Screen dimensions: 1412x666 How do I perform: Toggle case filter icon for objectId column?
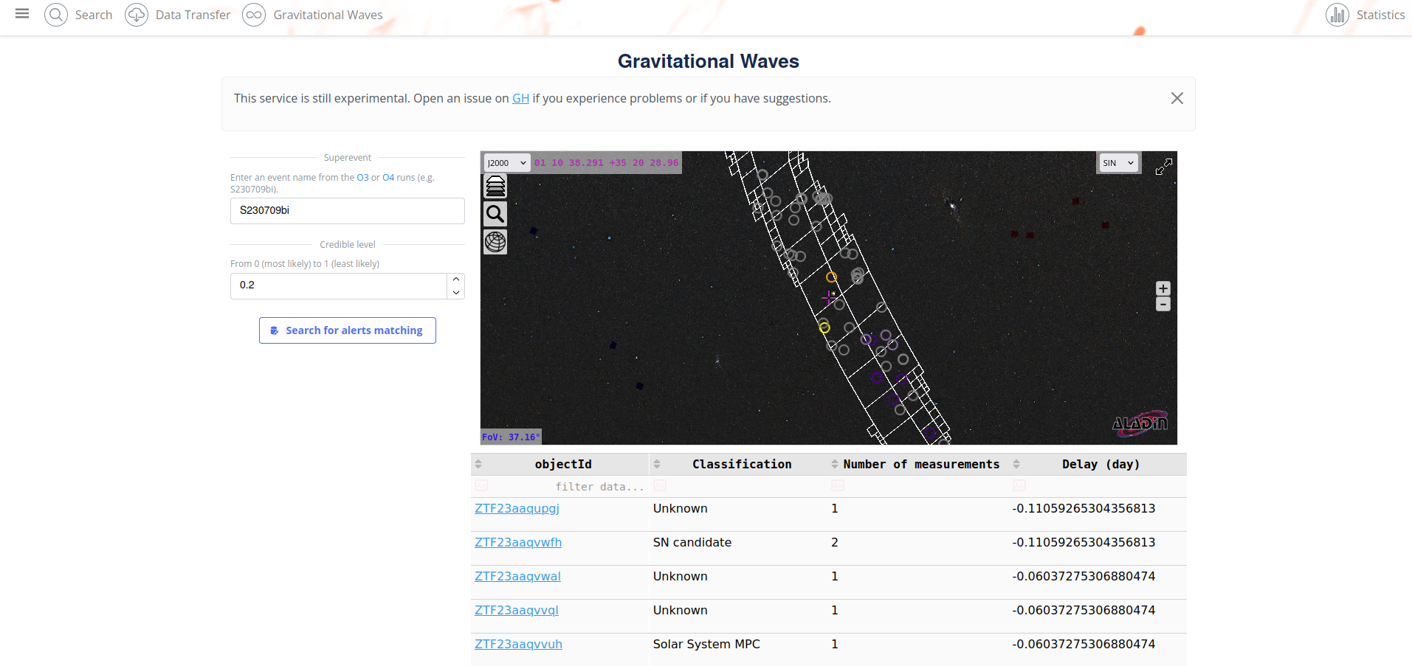[x=481, y=485]
